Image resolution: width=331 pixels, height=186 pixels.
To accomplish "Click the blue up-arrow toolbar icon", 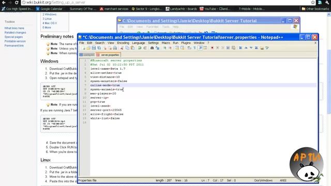I will coord(246,48).
